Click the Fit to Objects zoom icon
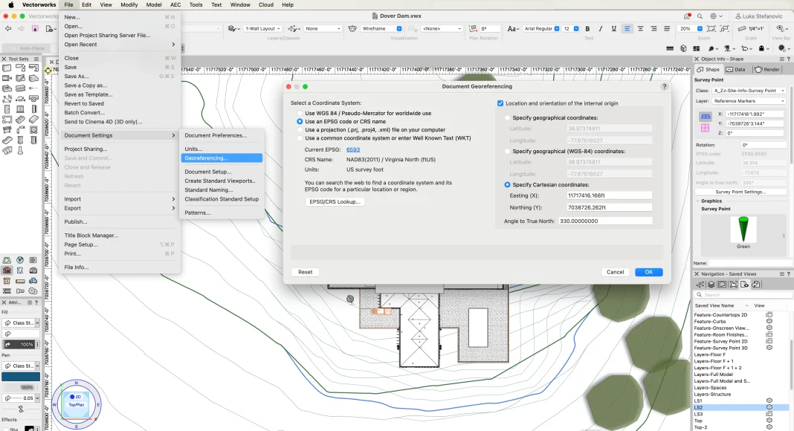794x431 pixels. click(712, 29)
